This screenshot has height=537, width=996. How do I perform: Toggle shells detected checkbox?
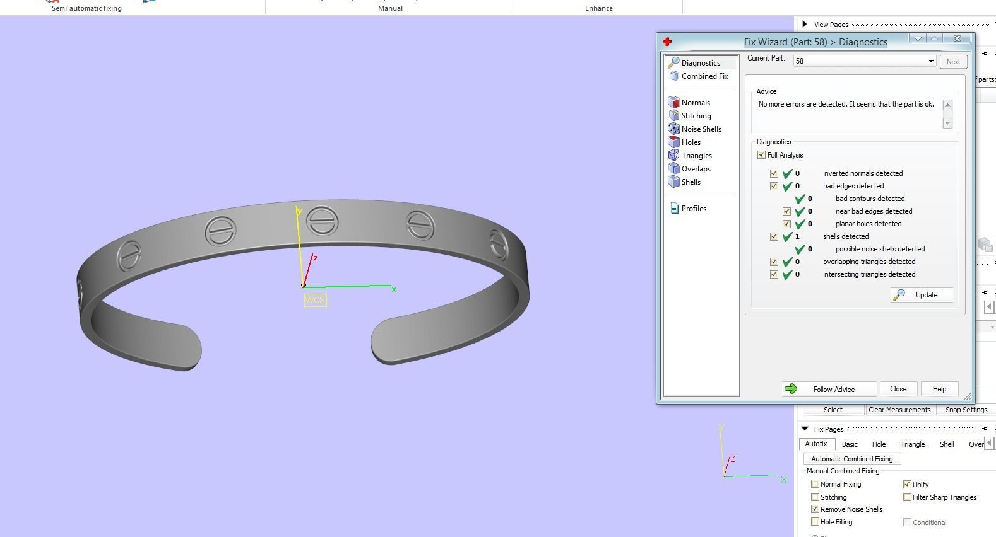774,236
